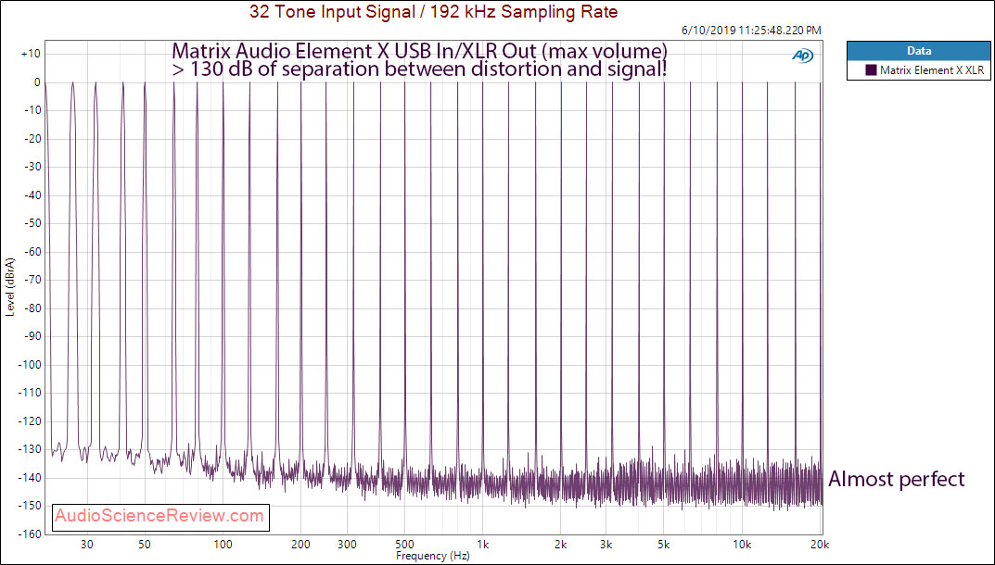Click the 5k frequency axis tick label
This screenshot has height=565, width=995.
point(664,544)
